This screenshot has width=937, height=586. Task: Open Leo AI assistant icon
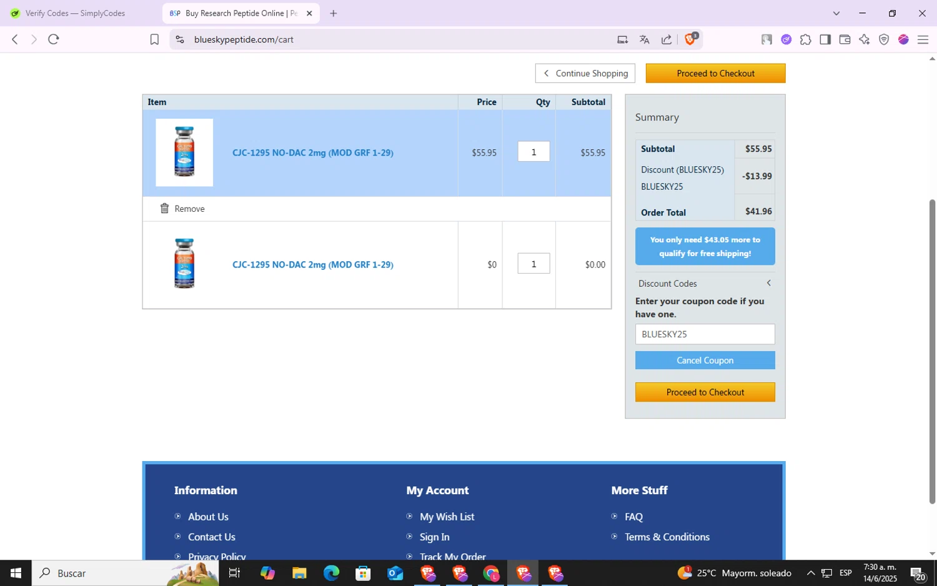[865, 39]
